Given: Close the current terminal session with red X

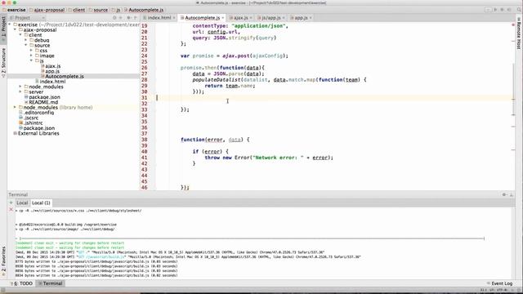Looking at the screenshot, I should [11, 210].
